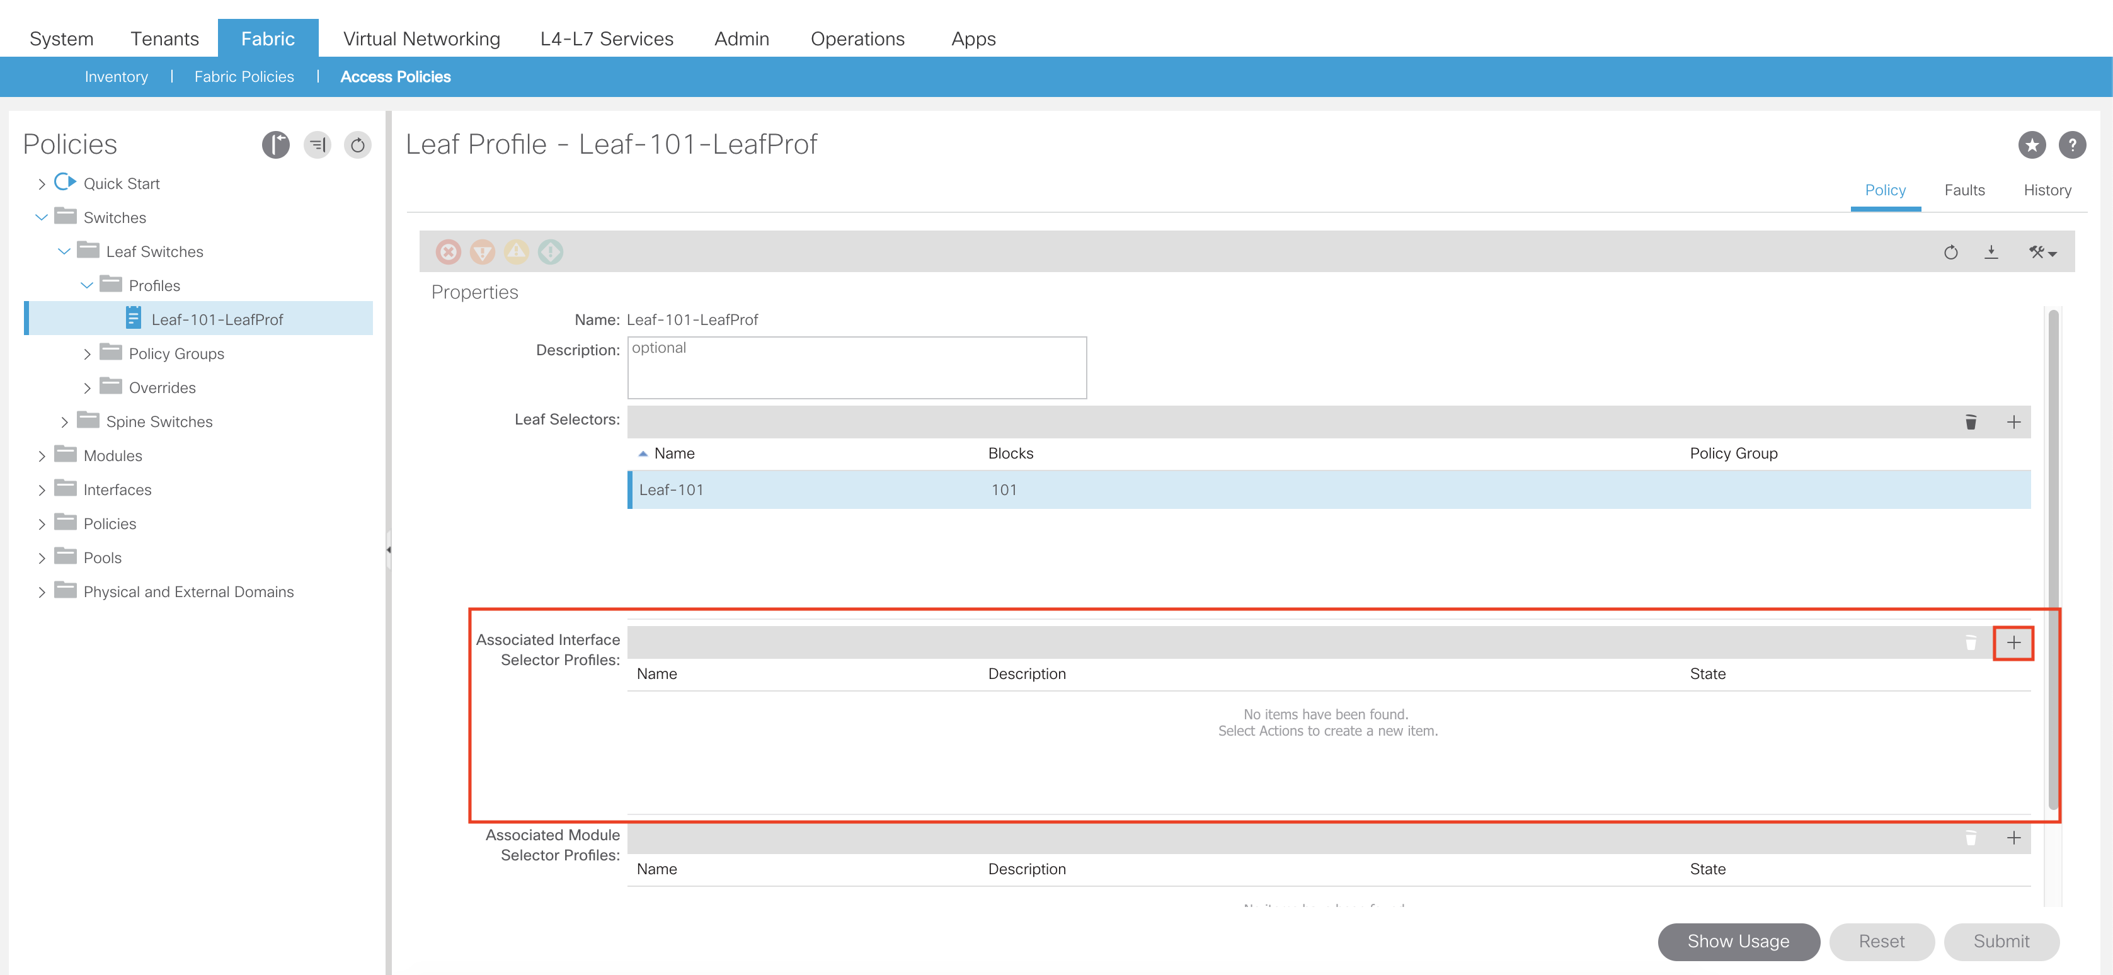Favorite this page with star icon
This screenshot has width=2113, height=975.
pos(2031,145)
